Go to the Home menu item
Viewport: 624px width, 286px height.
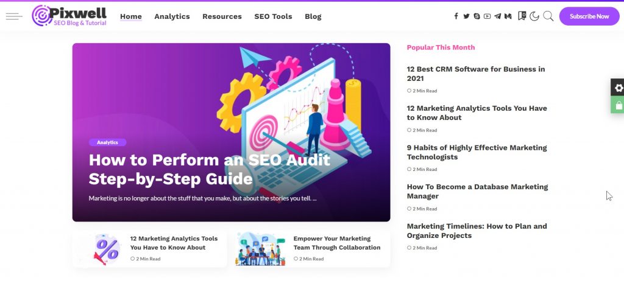tap(131, 16)
